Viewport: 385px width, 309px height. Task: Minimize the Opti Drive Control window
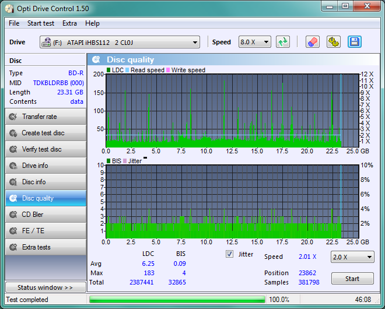(329, 6)
